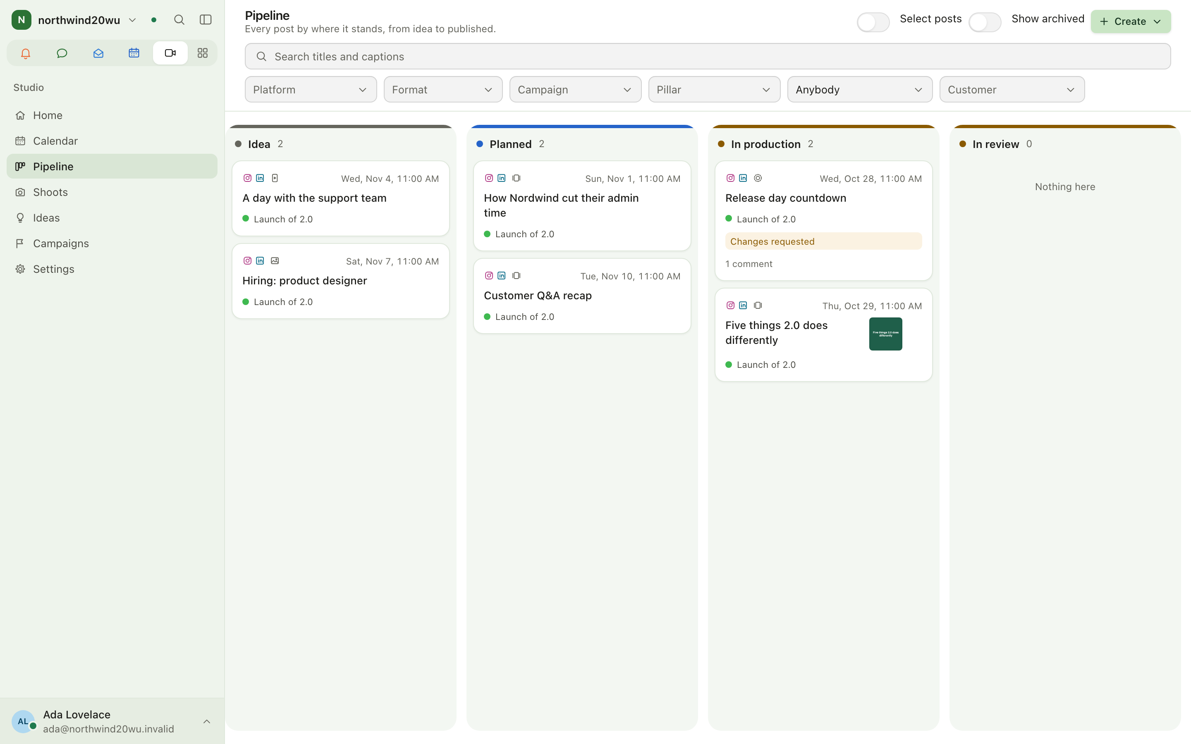Screen dimensions: 1191x744
Task: Expand the northwind20wu workspace switcher
Action: click(74, 20)
